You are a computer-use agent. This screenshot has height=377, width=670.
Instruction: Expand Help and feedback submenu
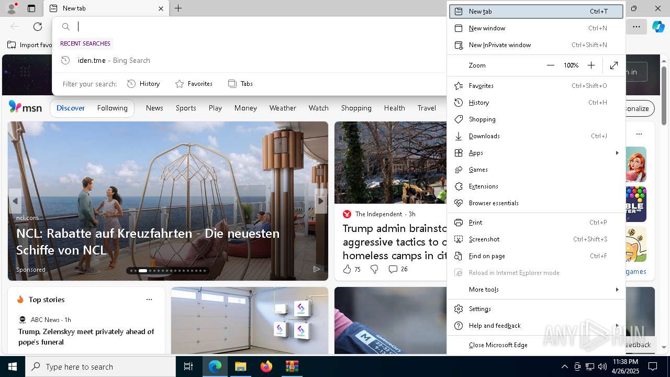tap(537, 326)
